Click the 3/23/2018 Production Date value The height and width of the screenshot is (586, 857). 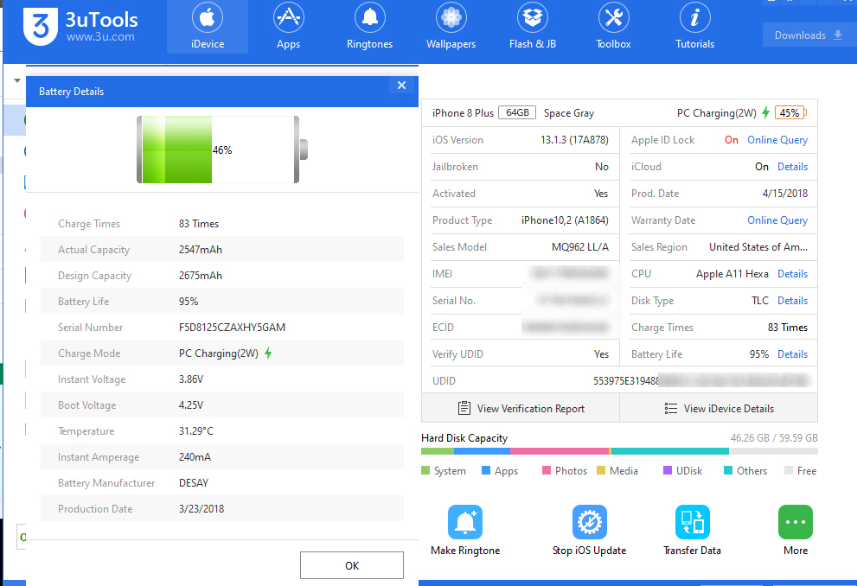(x=201, y=508)
